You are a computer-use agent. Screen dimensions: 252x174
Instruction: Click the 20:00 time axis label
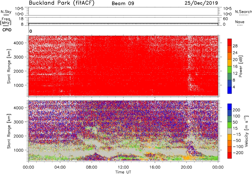pyautogui.click(x=186, y=167)
